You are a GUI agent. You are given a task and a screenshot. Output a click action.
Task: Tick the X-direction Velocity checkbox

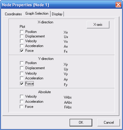pos(22,41)
